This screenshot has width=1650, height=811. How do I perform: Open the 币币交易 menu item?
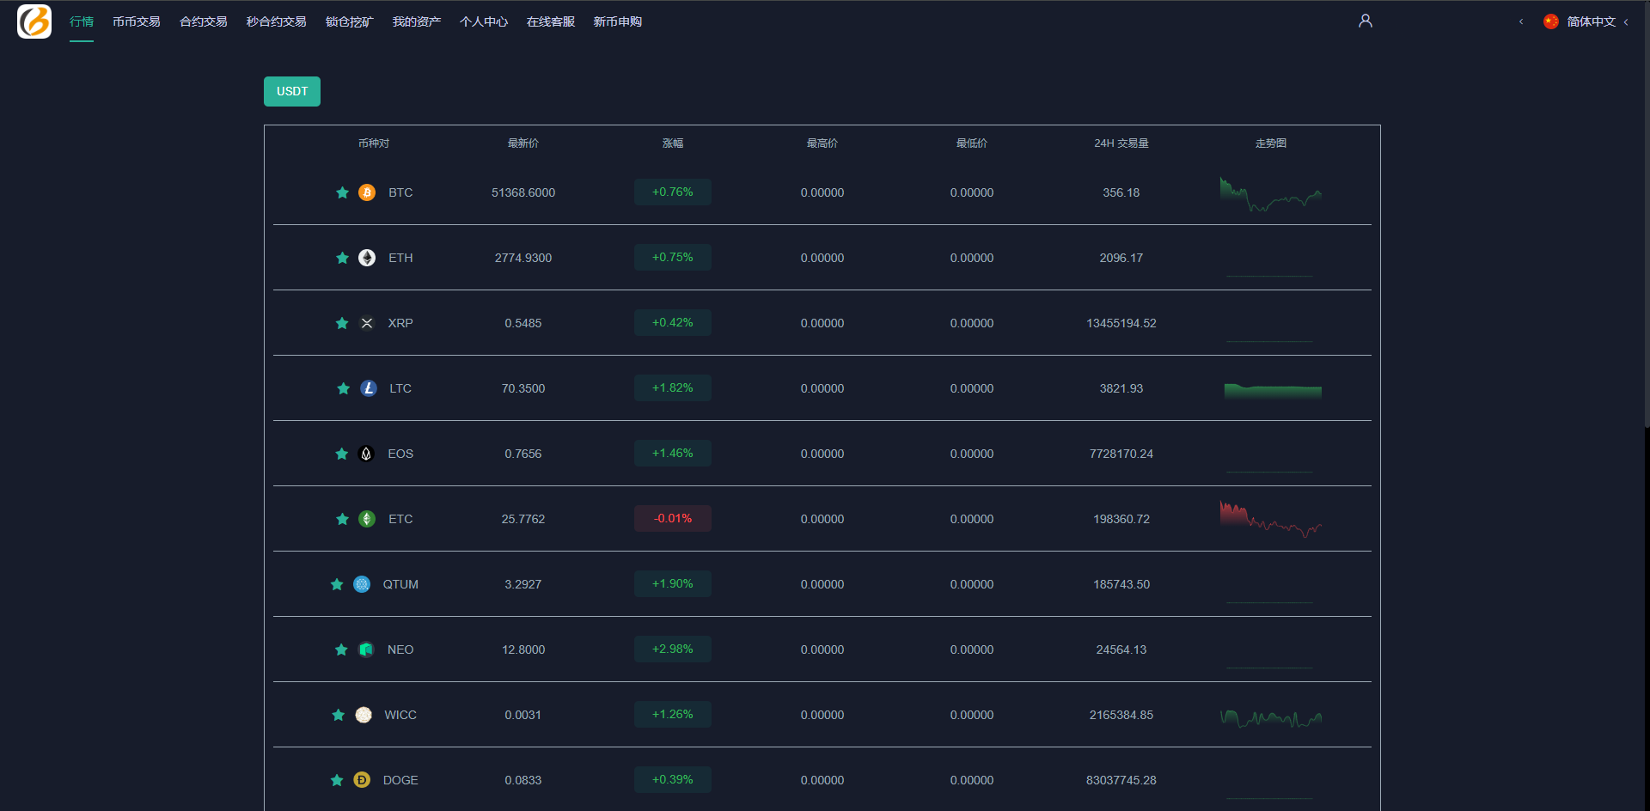(x=136, y=21)
